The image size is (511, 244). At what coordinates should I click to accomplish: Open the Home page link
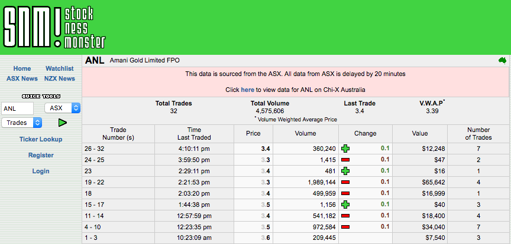tap(22, 69)
